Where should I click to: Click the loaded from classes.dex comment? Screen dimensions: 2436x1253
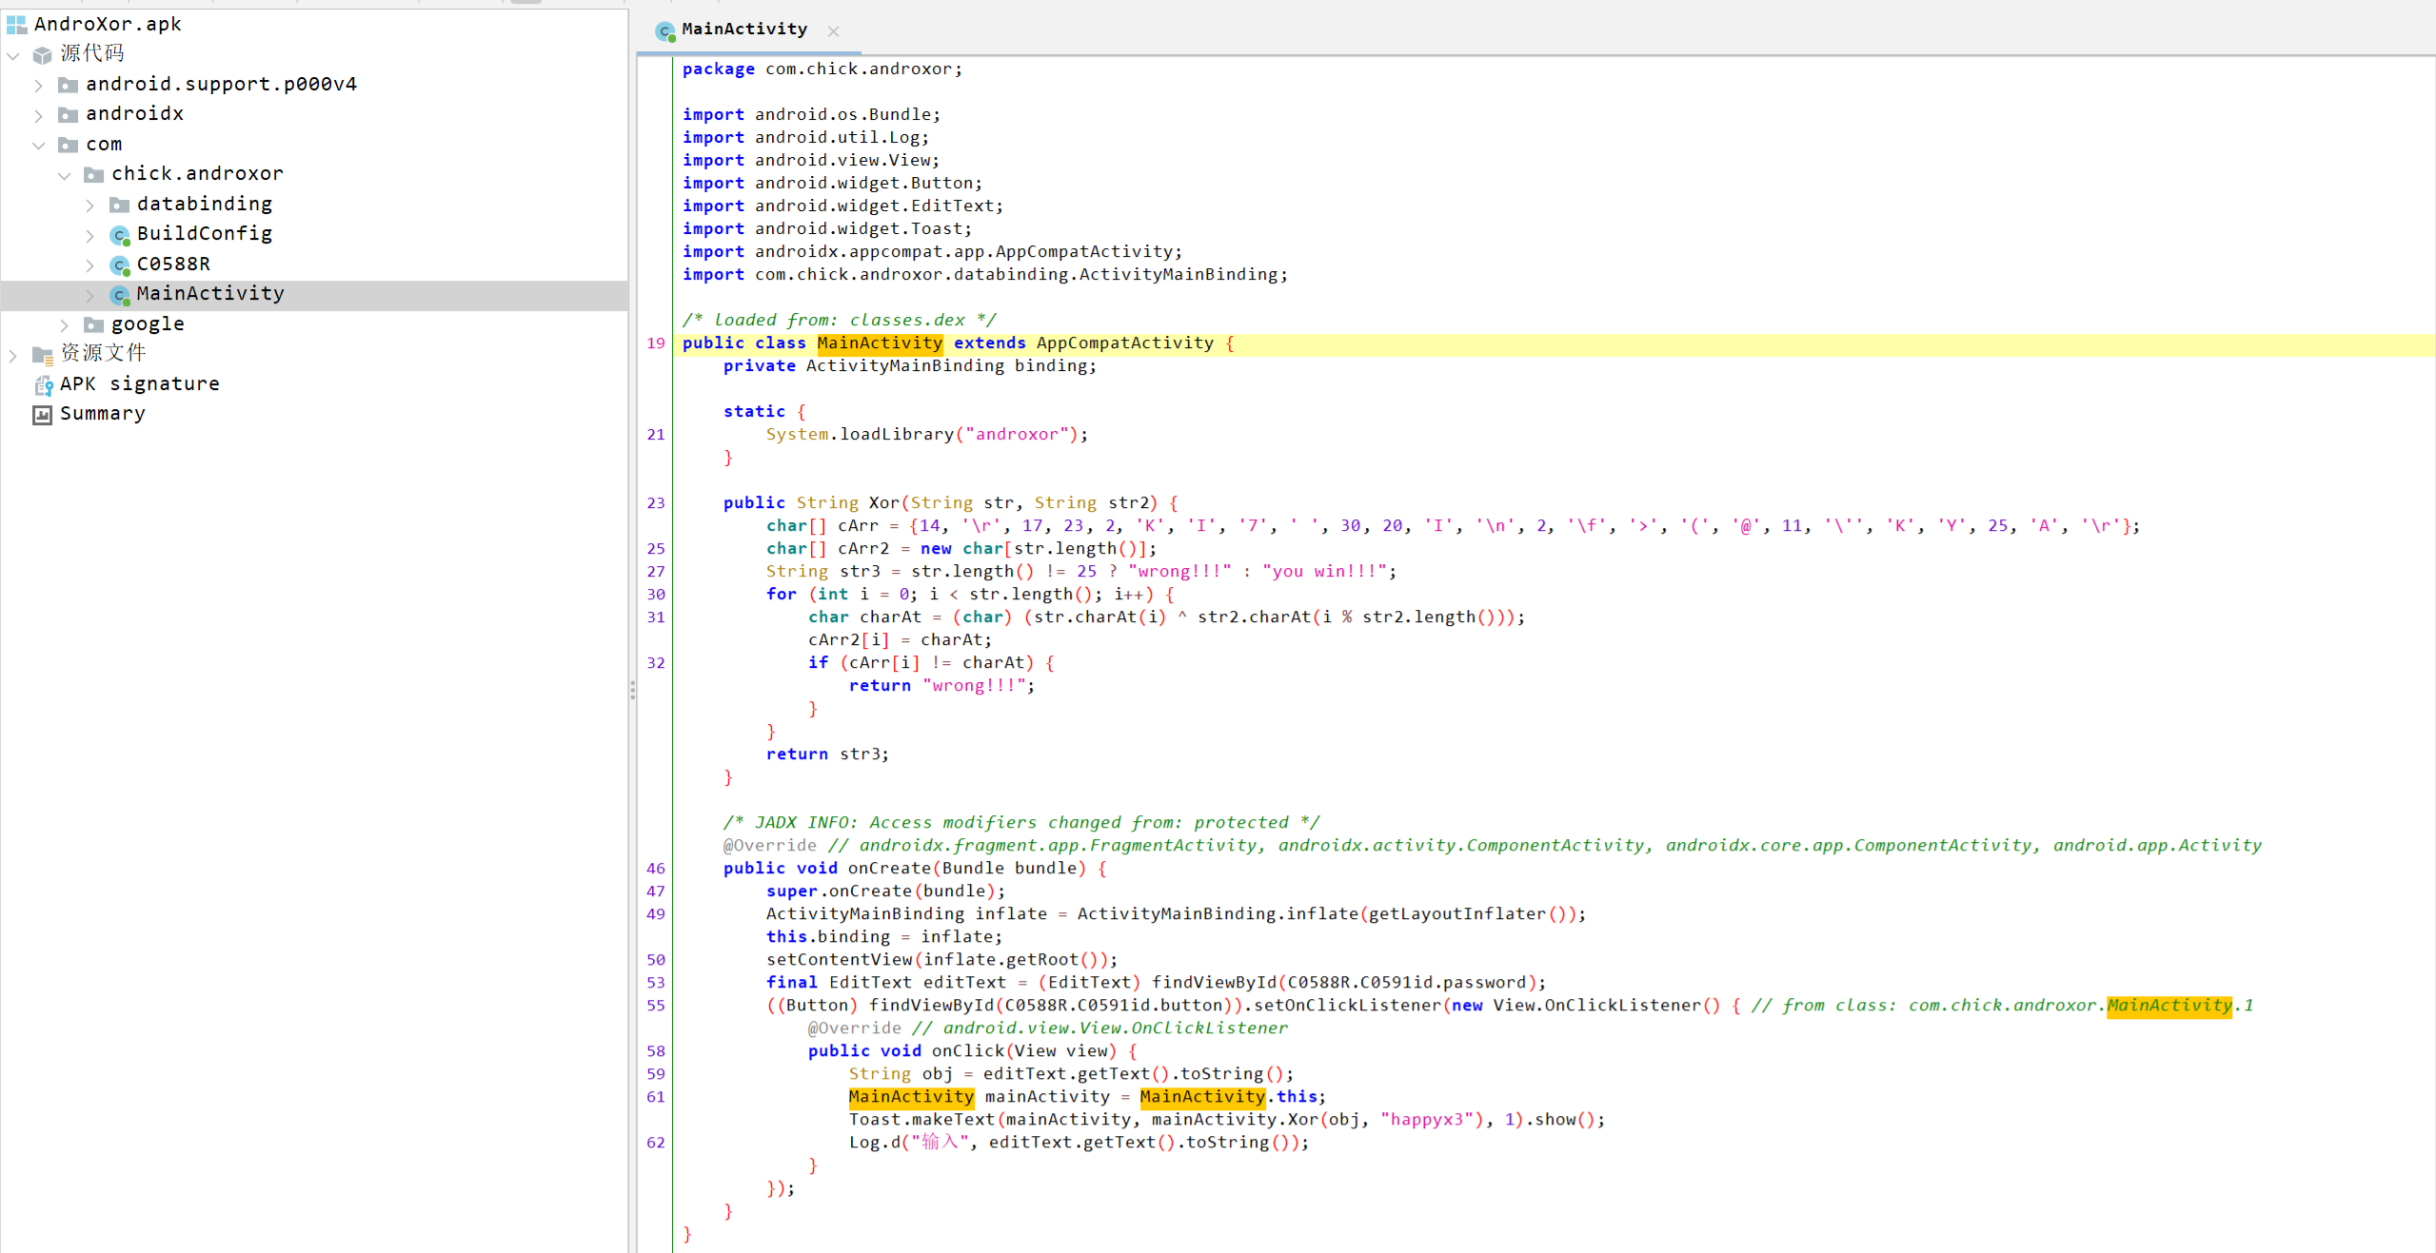pyautogui.click(x=839, y=320)
